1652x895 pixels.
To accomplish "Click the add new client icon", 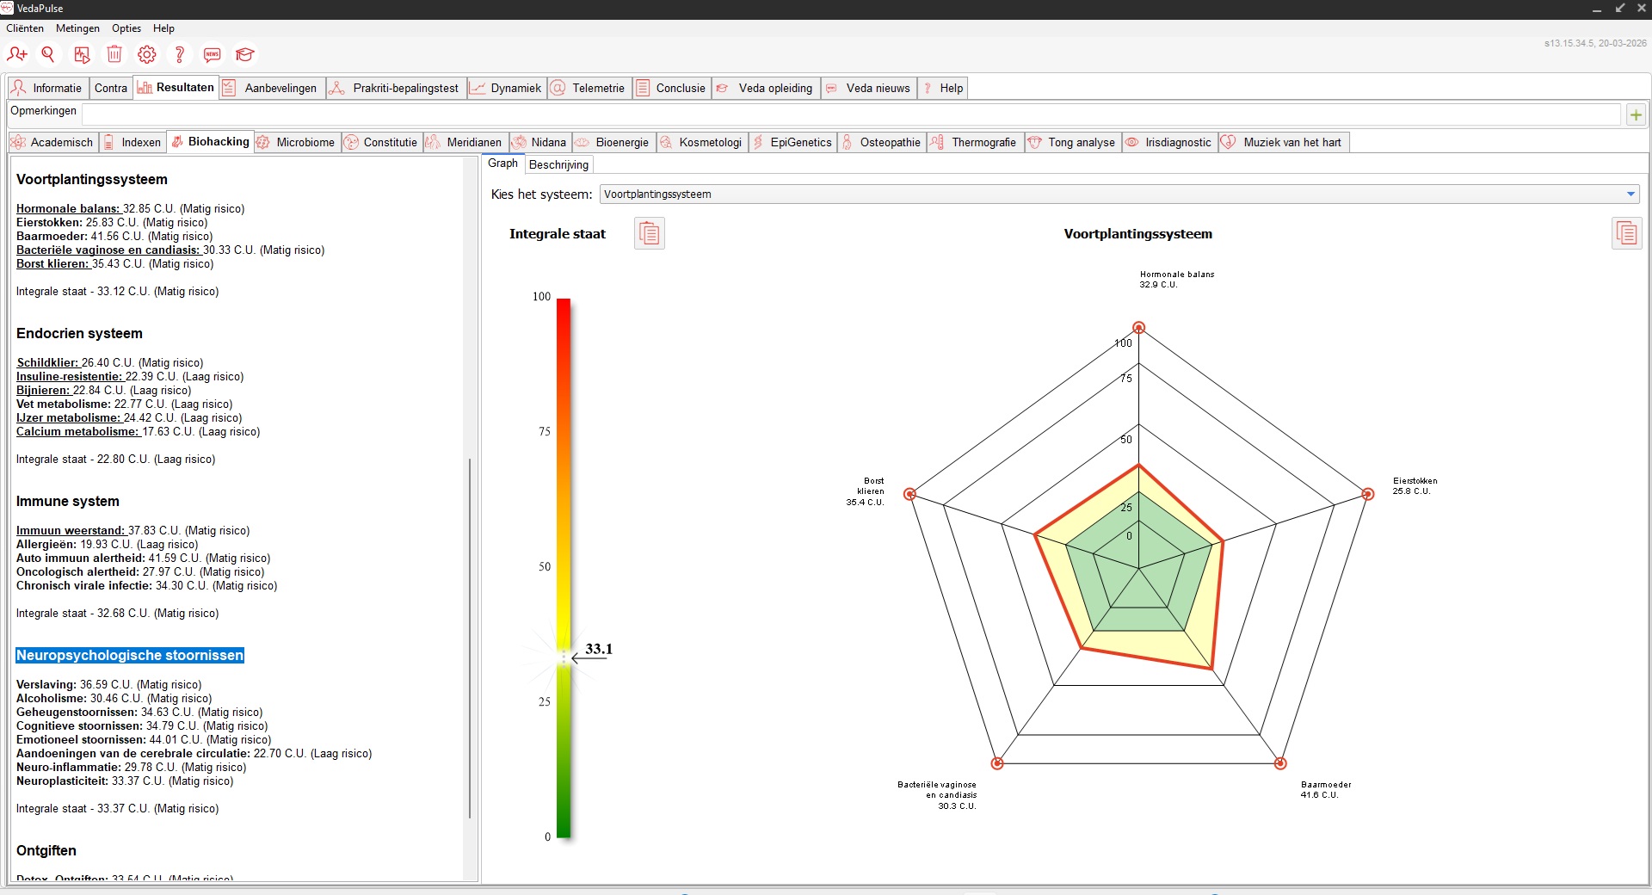I will tap(17, 54).
